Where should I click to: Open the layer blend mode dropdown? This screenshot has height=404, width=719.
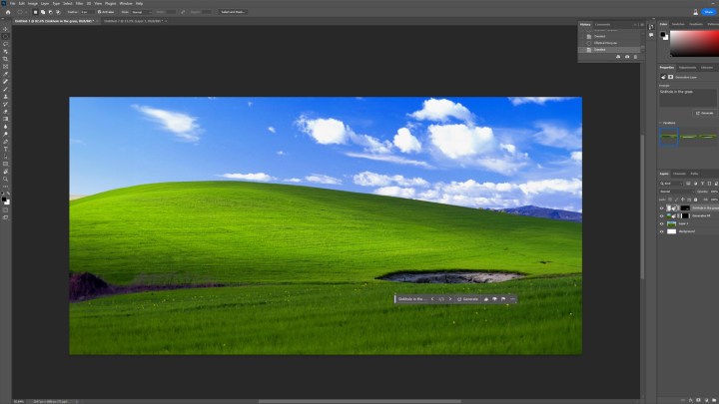676,192
